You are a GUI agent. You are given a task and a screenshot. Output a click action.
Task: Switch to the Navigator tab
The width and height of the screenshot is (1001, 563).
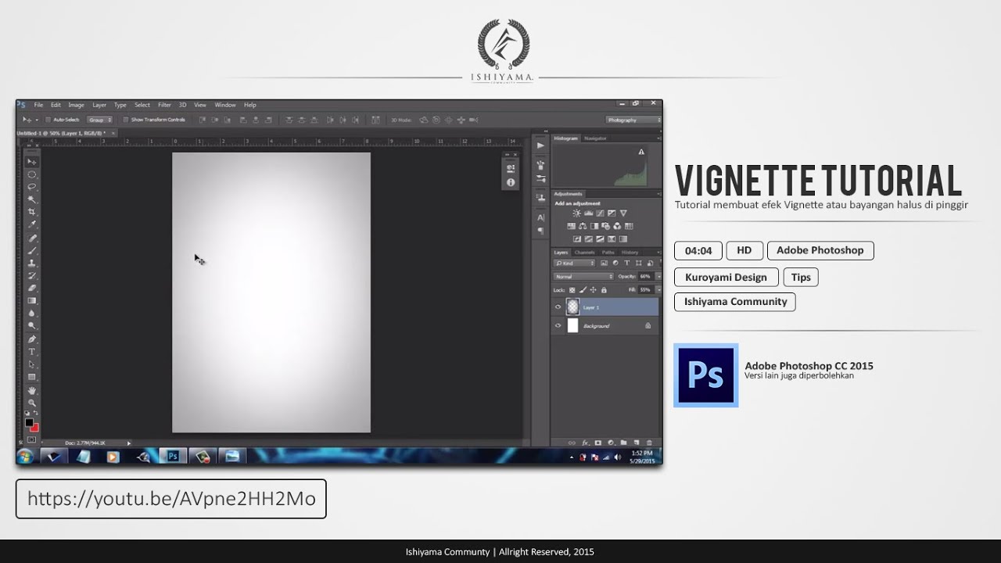coord(595,138)
